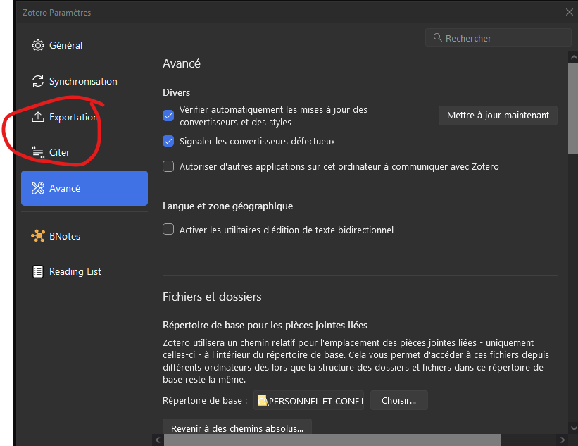Click the vertical scrollbar down arrow
Image resolution: width=578 pixels, height=446 pixels.
click(x=574, y=428)
